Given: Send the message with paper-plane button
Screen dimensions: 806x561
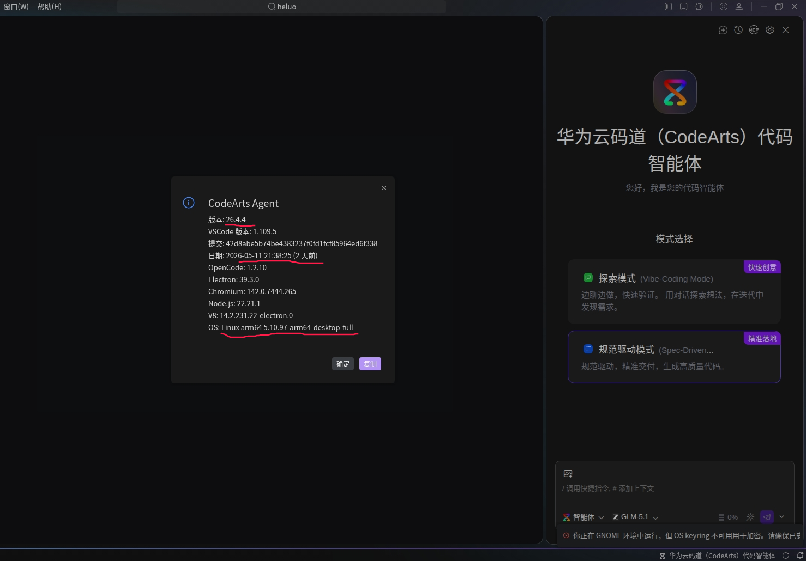Looking at the screenshot, I should coord(767,517).
